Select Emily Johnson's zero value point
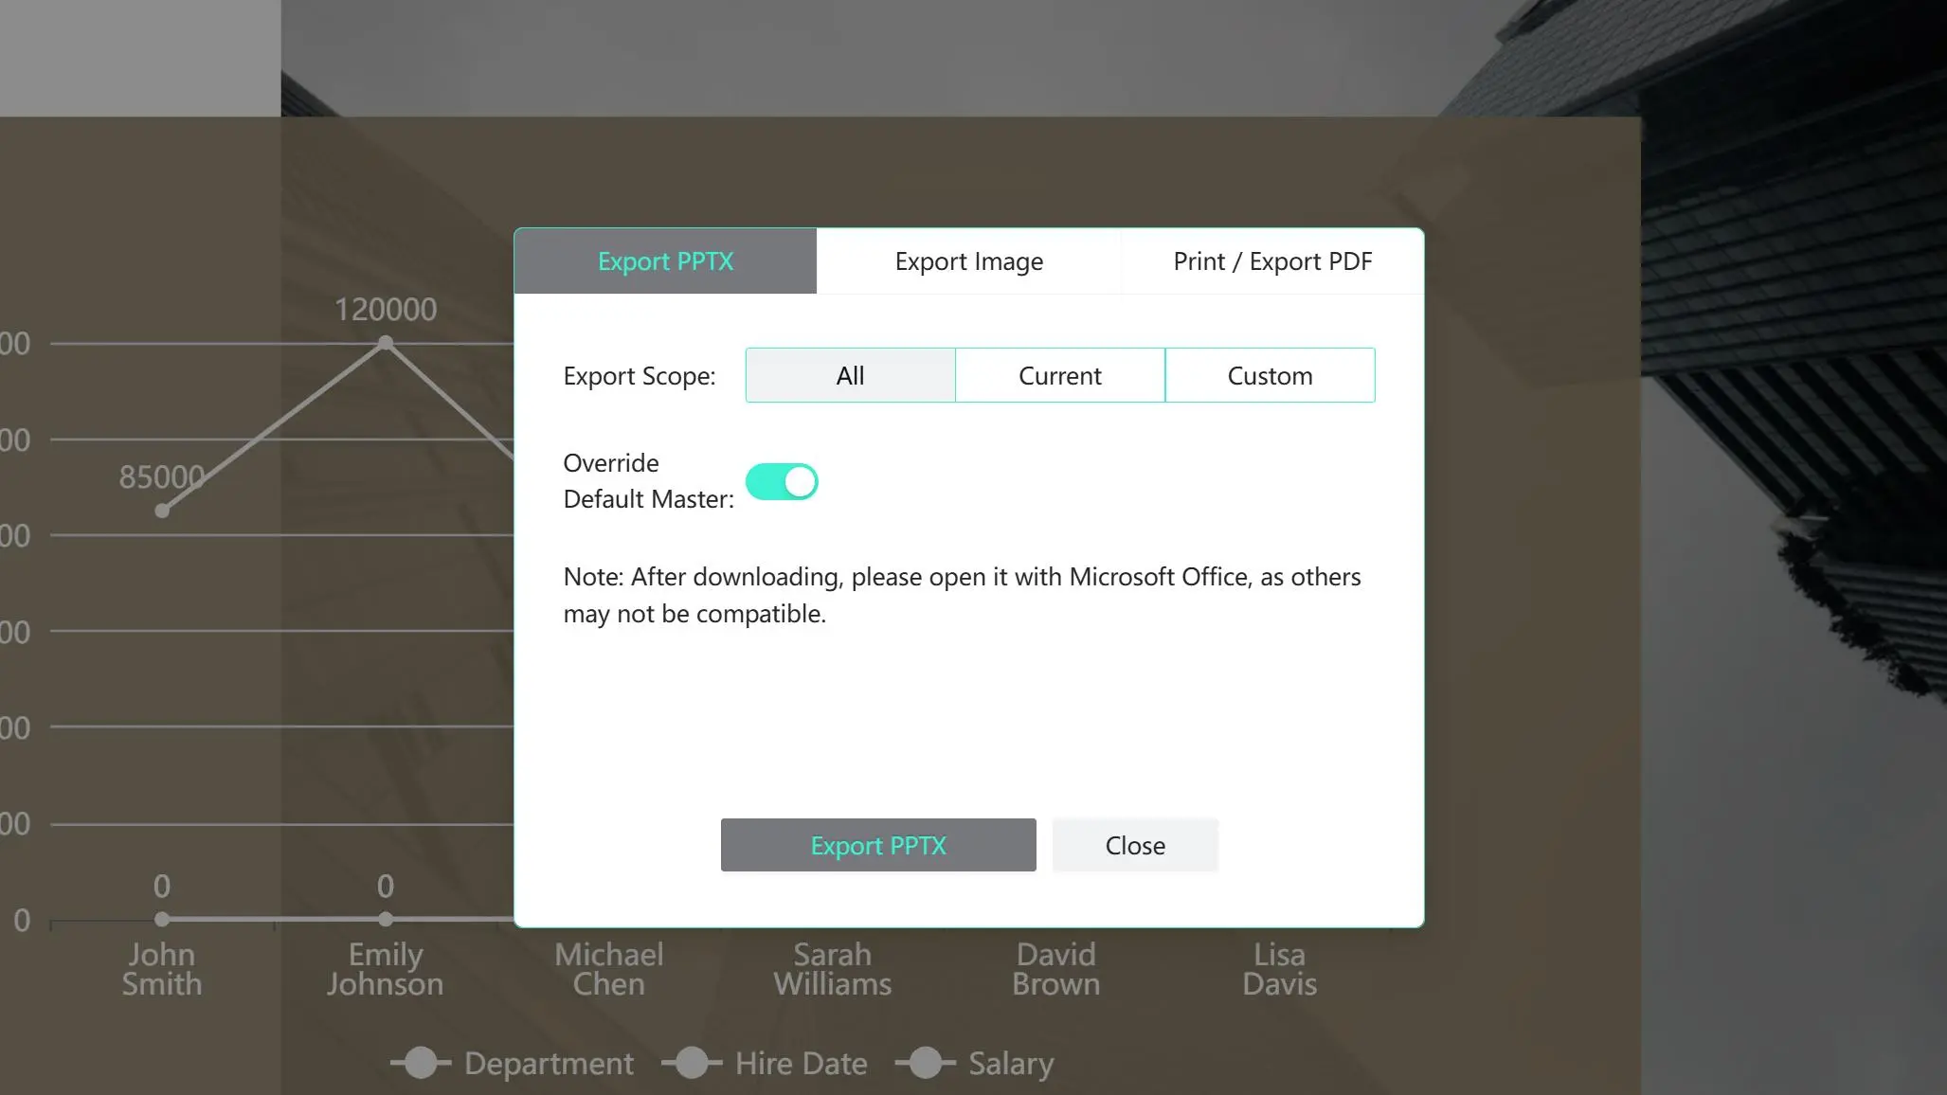Screen dimensions: 1947x1095 [386, 919]
